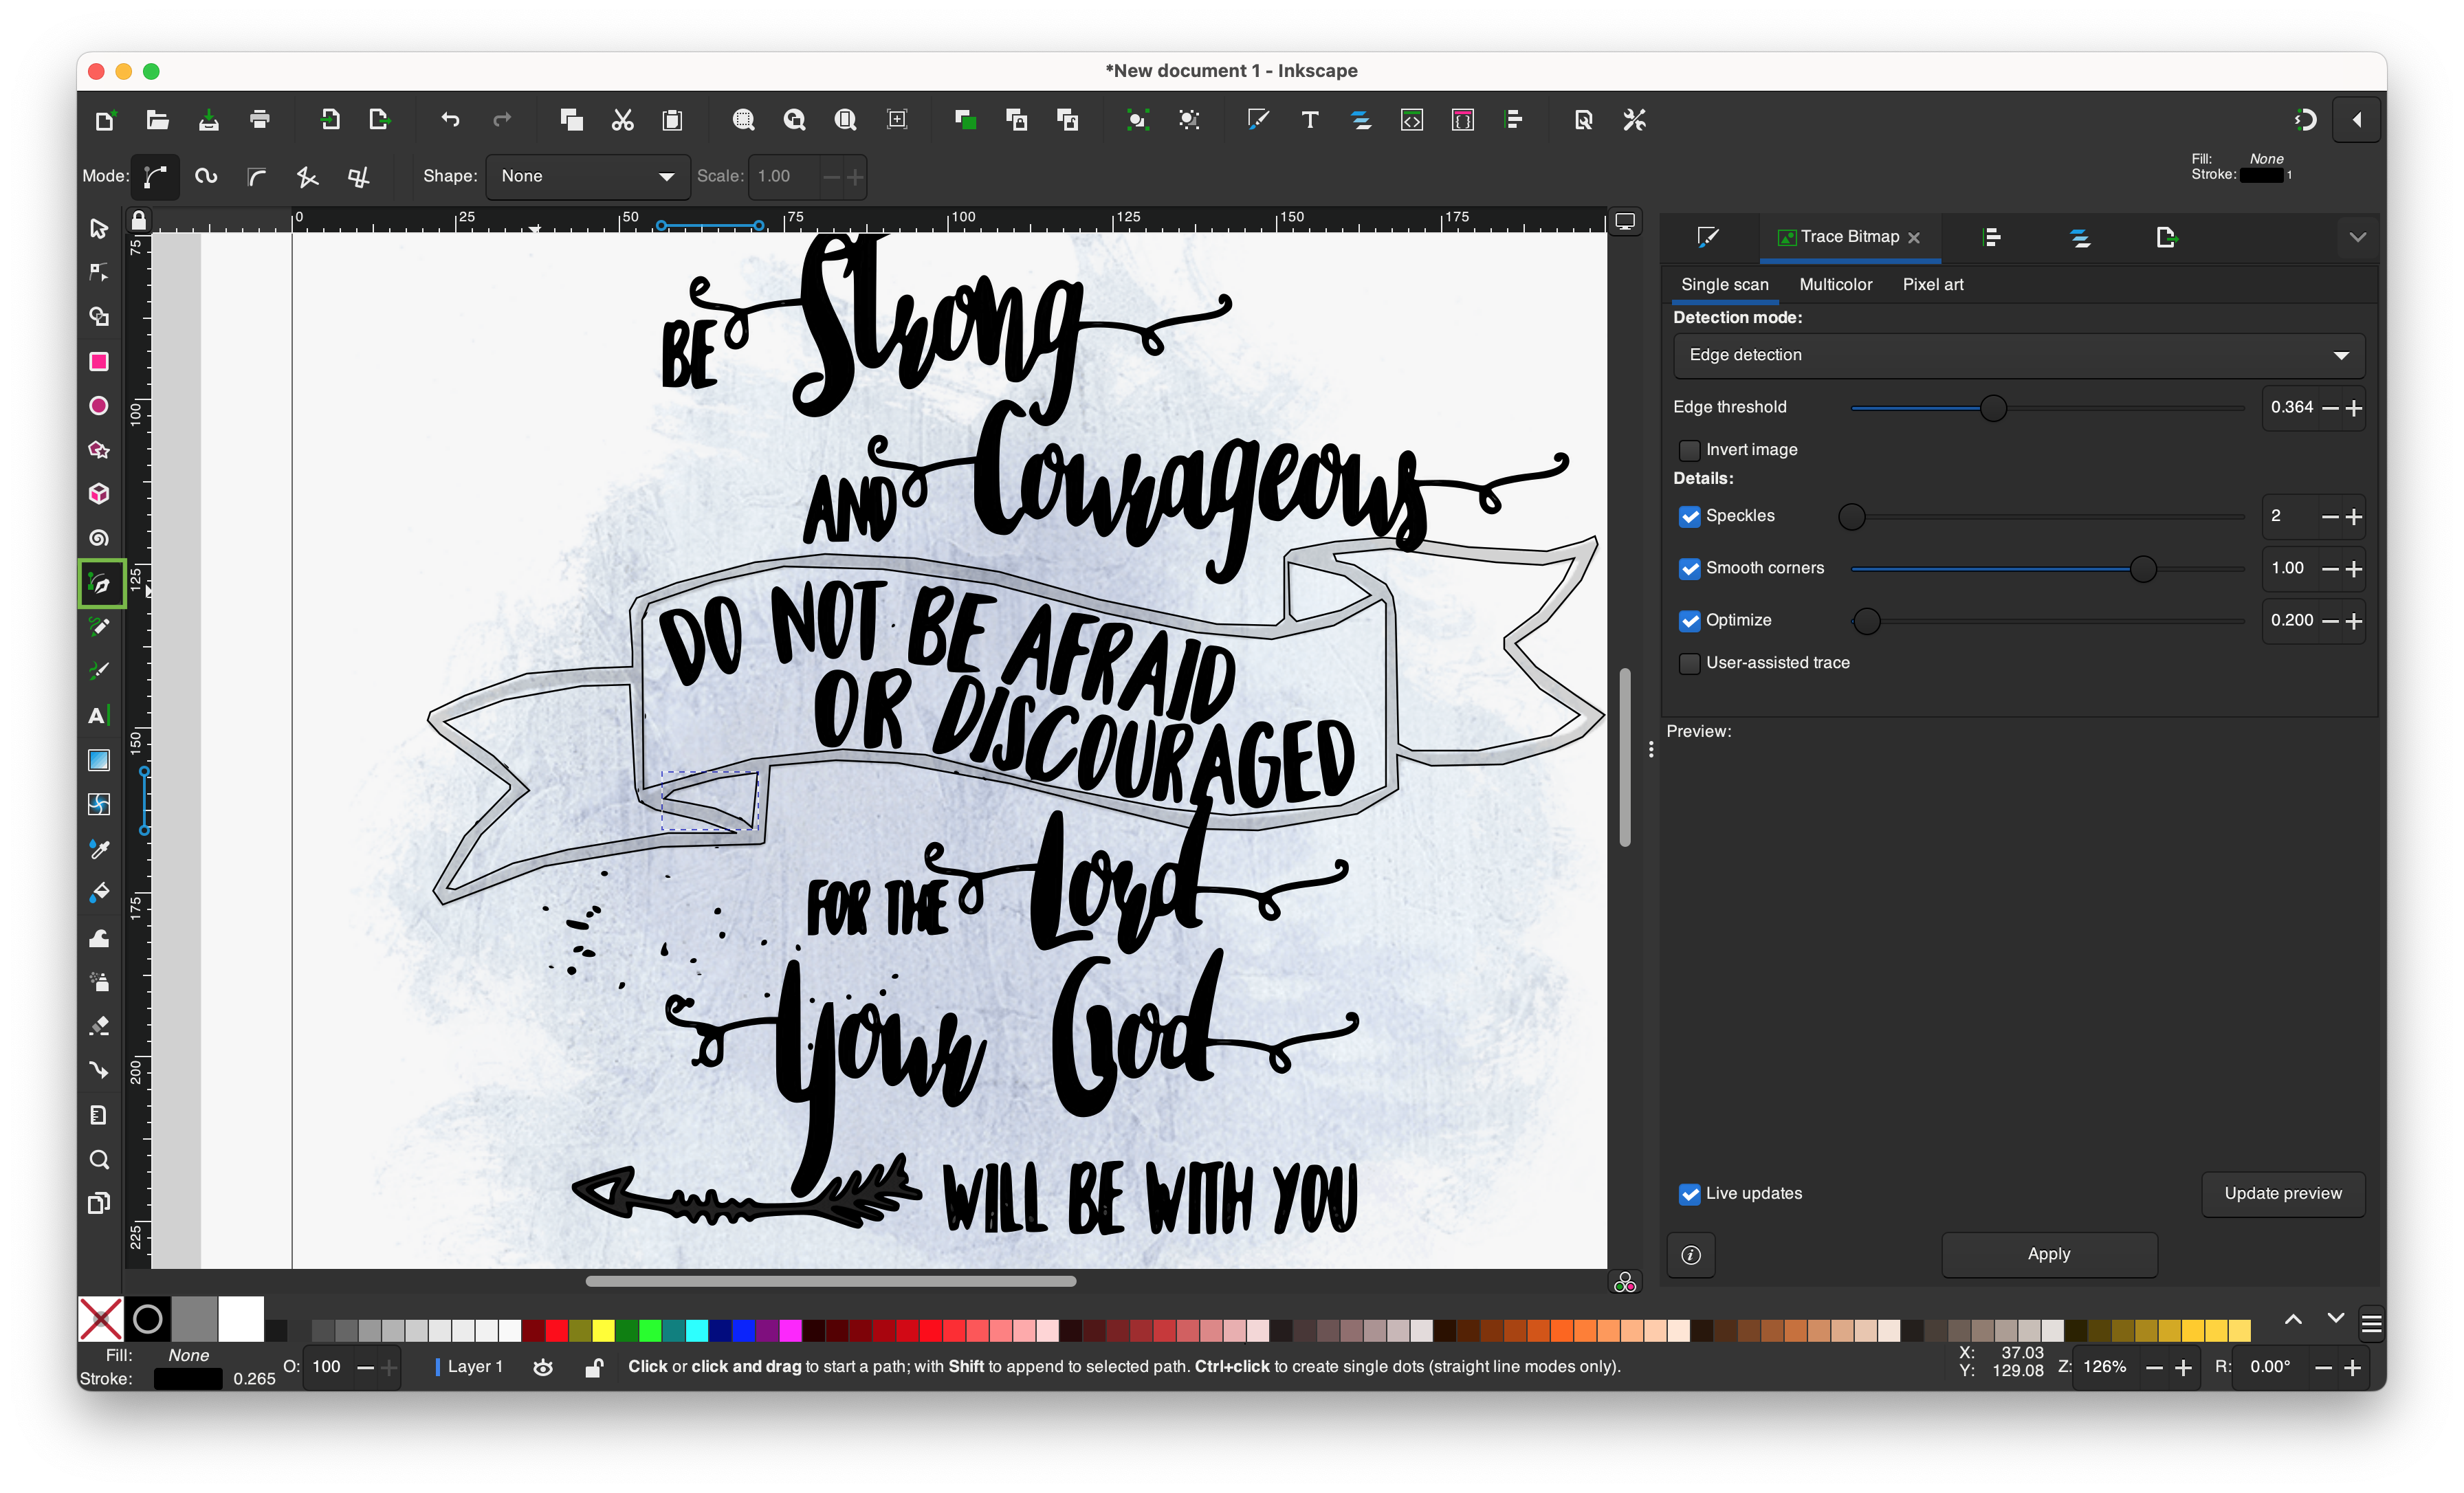Switch to Spiro path mode
2464x1493 pixels.
206,176
